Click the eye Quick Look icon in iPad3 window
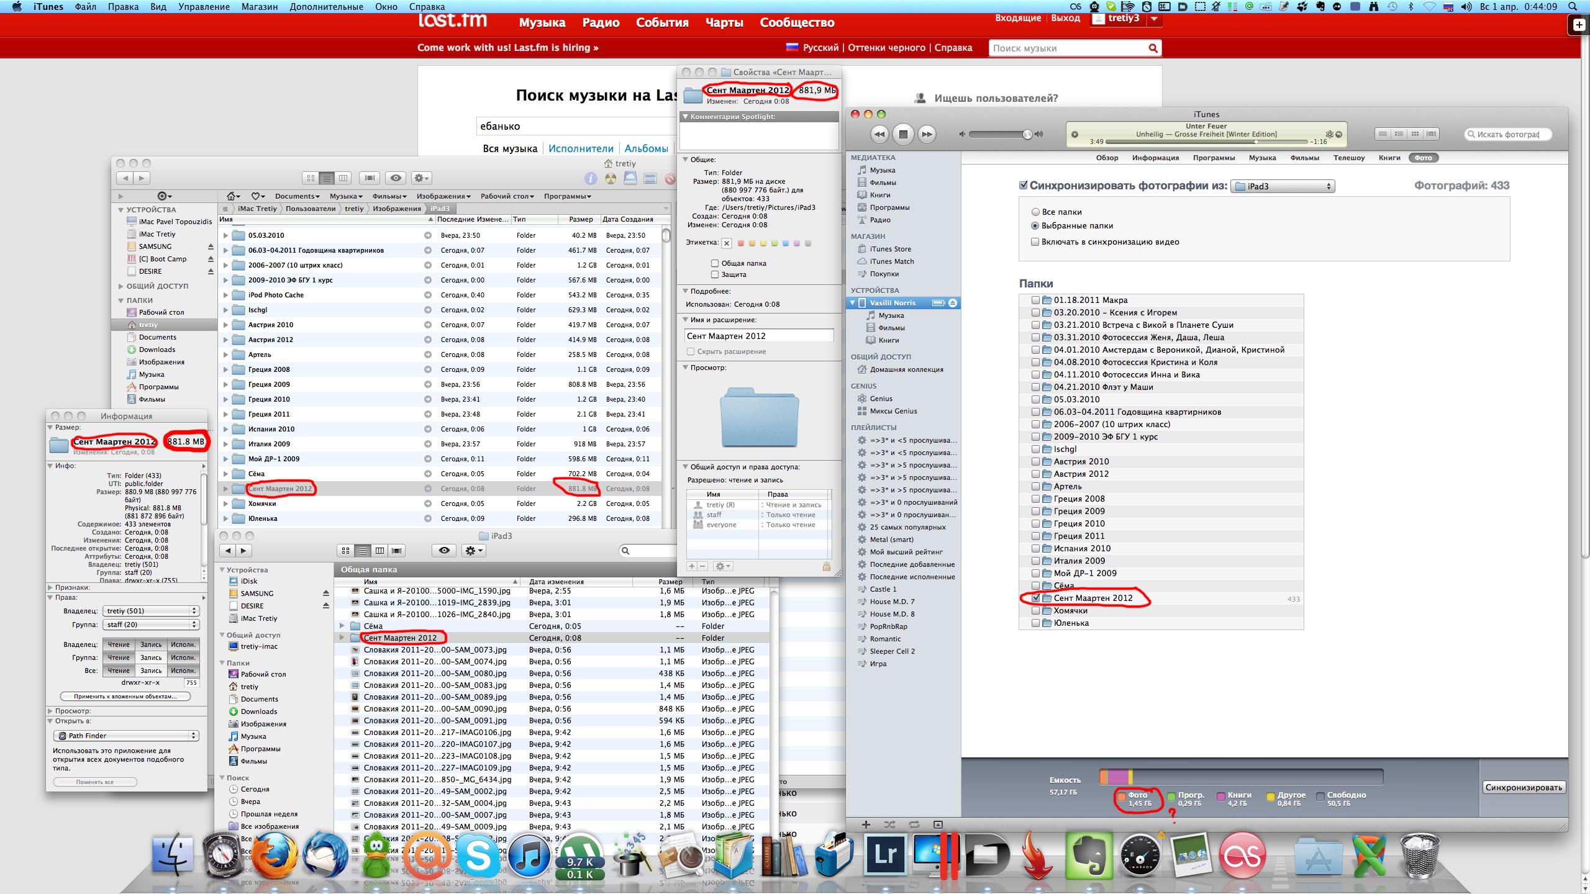Screen dimensions: 1590x894 [444, 551]
